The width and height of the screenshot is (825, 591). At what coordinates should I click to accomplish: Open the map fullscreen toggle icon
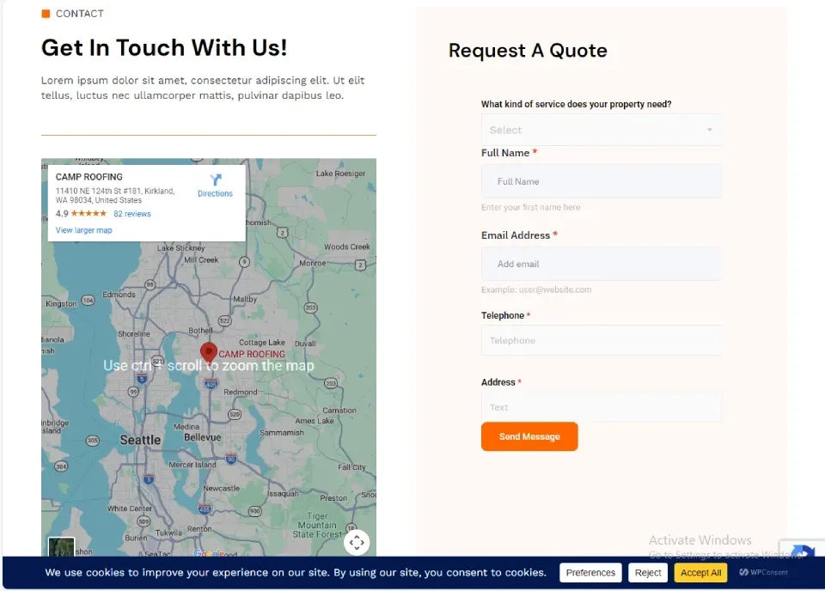[357, 542]
